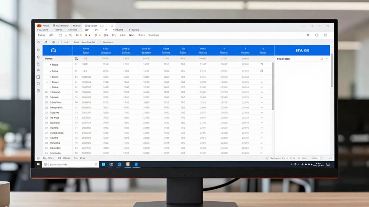Click the dark round icon in top-right toolbar
This screenshot has width=369, height=207.
click(x=308, y=35)
